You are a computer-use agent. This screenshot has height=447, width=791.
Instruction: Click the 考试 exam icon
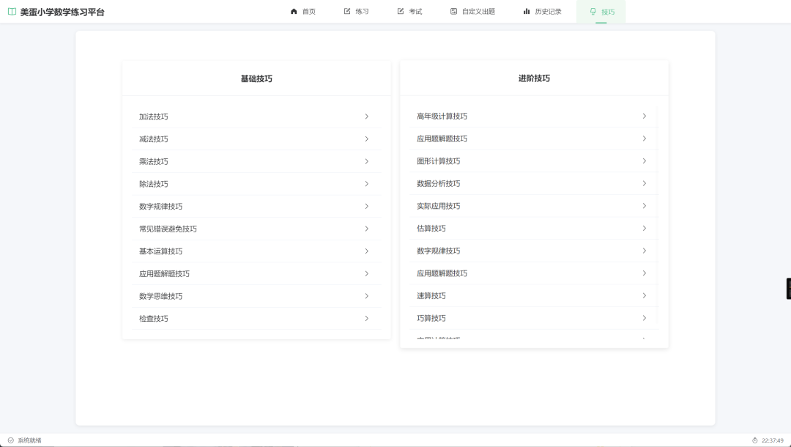[398, 11]
